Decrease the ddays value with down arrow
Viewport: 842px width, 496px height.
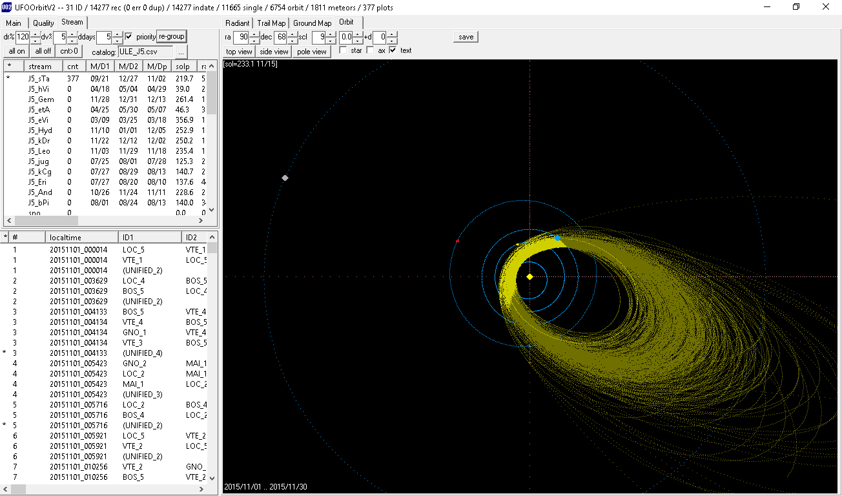click(x=118, y=40)
